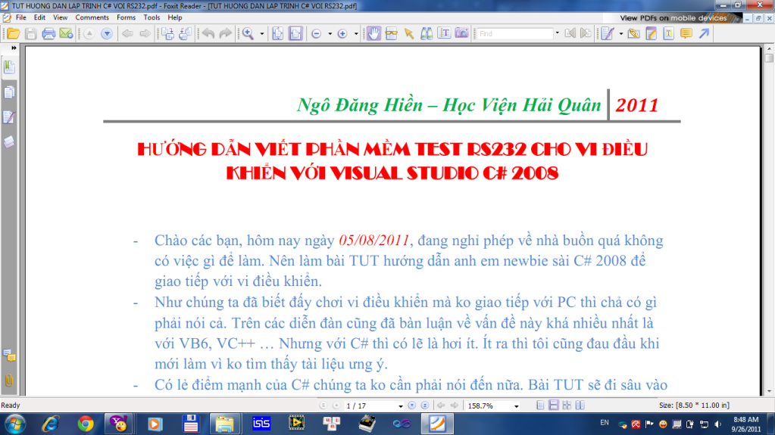This screenshot has height=435, width=775.
Task: Open the Tools menu
Action: (x=152, y=17)
